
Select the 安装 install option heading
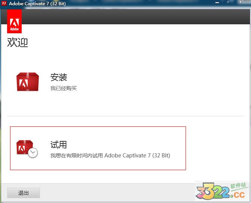pos(59,77)
